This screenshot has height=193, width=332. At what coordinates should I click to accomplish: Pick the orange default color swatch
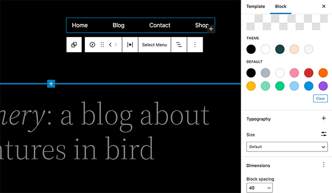click(323, 73)
